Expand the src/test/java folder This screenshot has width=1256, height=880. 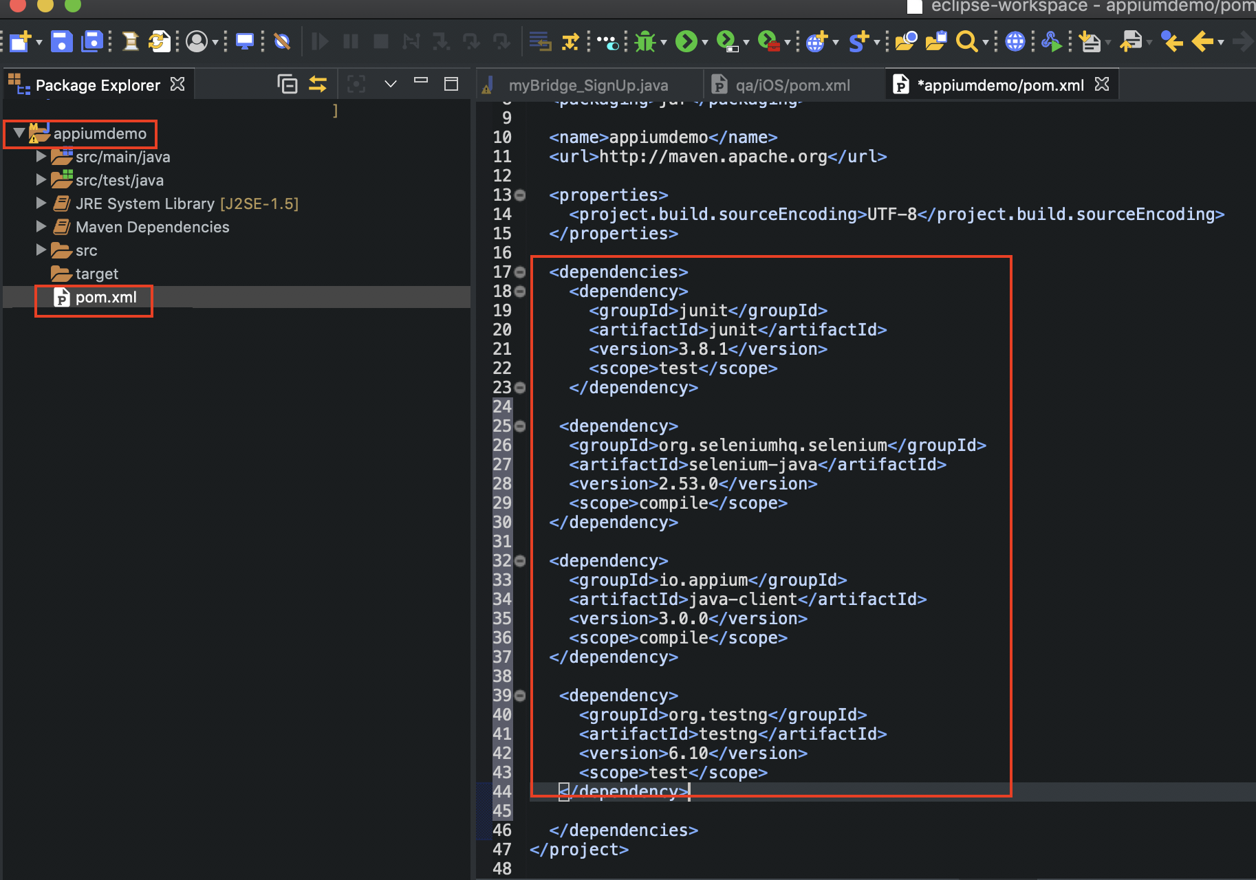pyautogui.click(x=41, y=179)
